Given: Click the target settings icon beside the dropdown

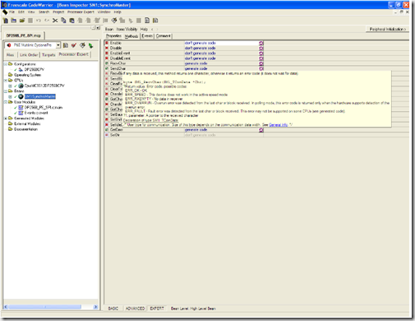Looking at the screenshot, I should point(66,45).
